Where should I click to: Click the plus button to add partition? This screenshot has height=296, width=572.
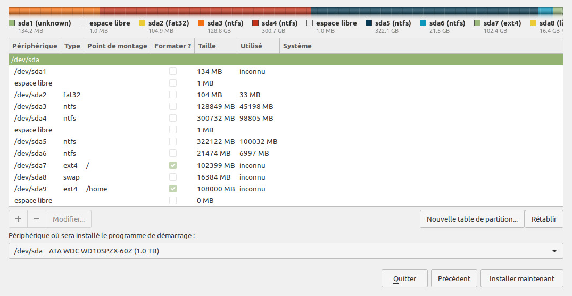(x=18, y=219)
